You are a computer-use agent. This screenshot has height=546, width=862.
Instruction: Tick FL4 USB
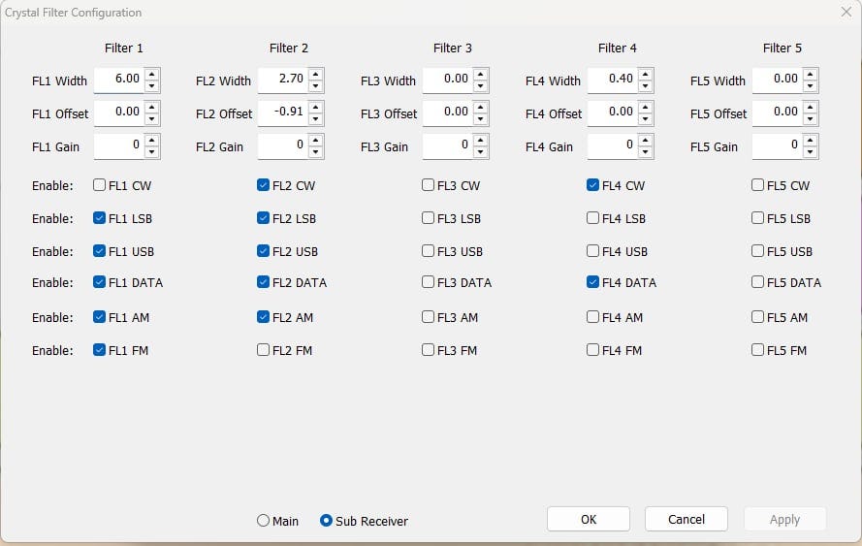pos(592,251)
